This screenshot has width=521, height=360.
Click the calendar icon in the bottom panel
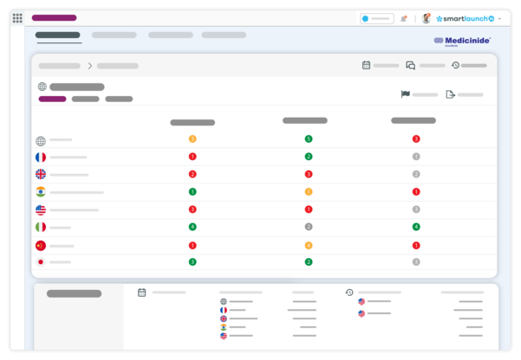point(142,292)
